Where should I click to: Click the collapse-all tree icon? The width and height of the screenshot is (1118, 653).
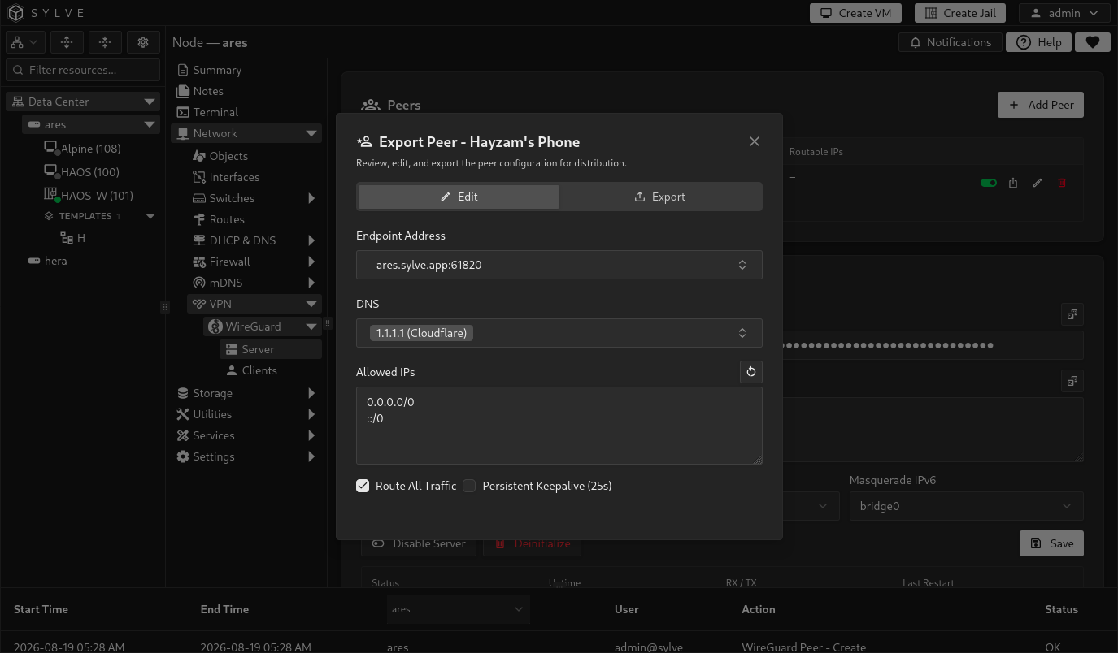(105, 42)
